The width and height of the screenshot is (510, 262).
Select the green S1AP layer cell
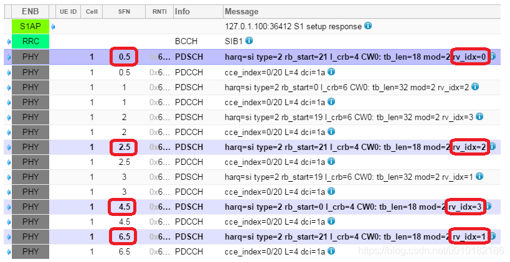point(31,26)
